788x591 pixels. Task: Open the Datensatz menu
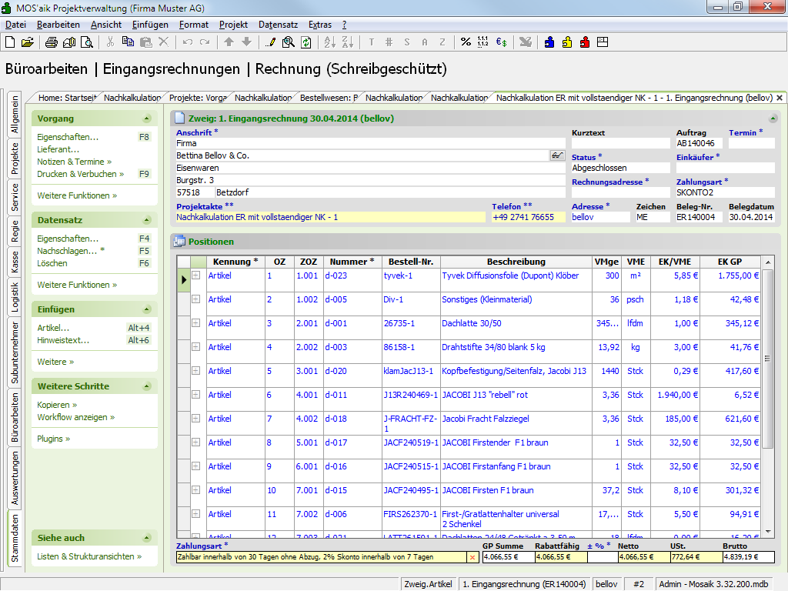278,25
